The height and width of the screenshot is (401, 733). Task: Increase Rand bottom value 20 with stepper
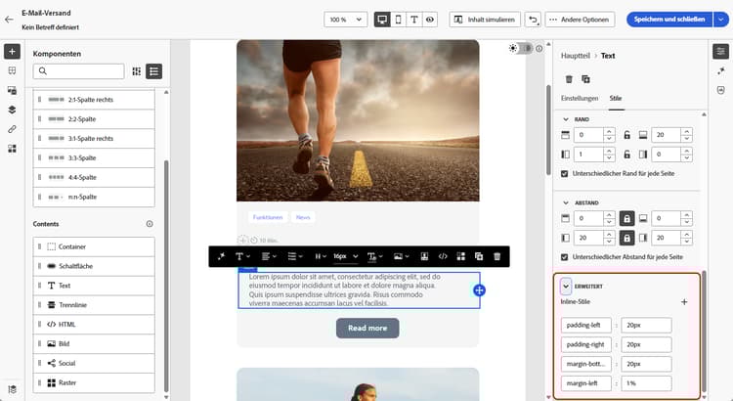pos(687,132)
